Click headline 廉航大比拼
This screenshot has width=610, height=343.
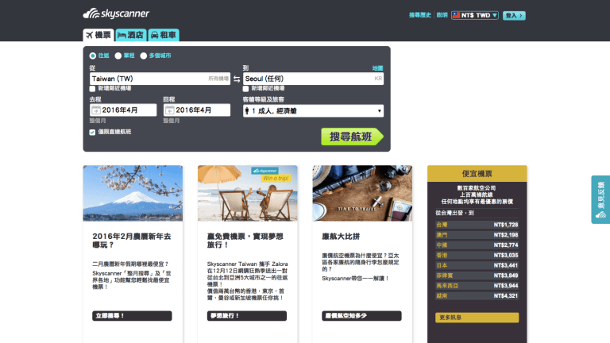[x=341, y=237]
